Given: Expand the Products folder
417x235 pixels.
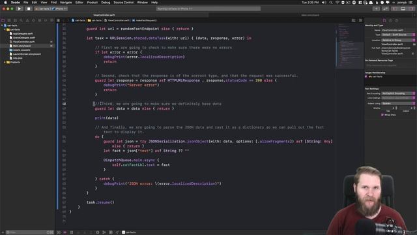Looking at the screenshot, I should (5, 62).
